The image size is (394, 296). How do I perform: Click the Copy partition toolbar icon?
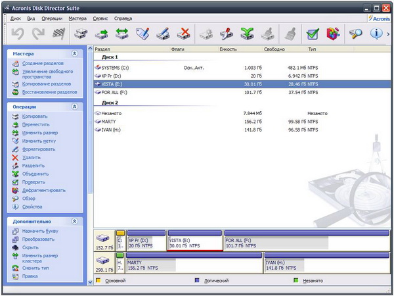click(81, 34)
